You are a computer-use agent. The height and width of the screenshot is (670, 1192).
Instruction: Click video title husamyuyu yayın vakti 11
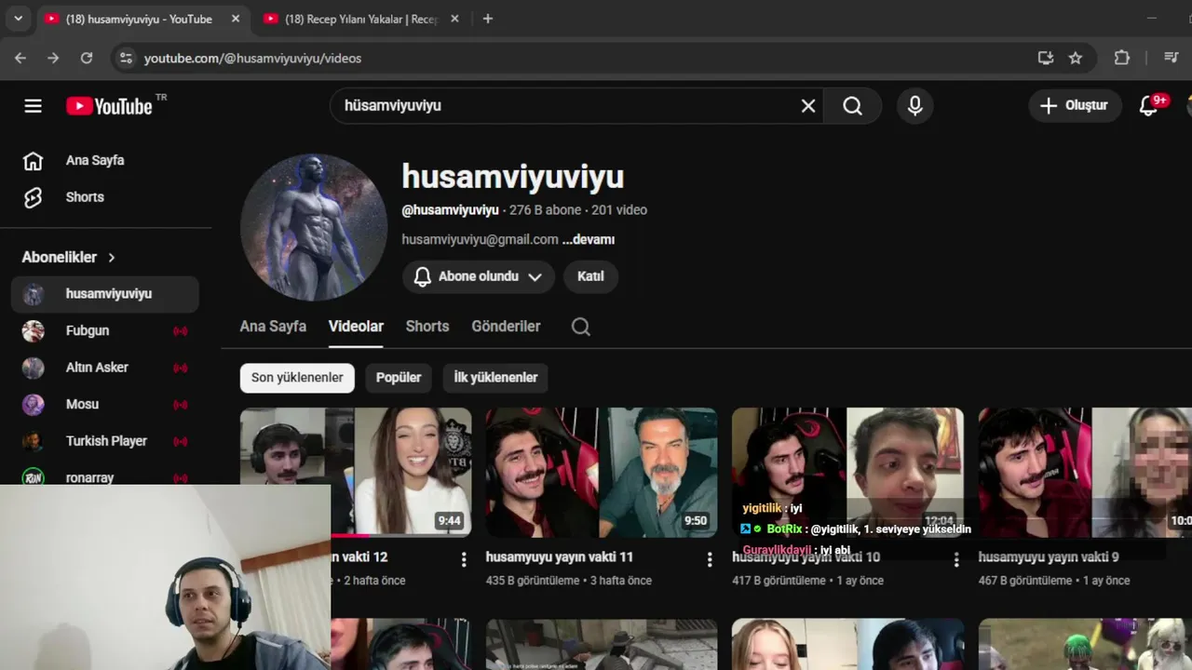coord(560,556)
